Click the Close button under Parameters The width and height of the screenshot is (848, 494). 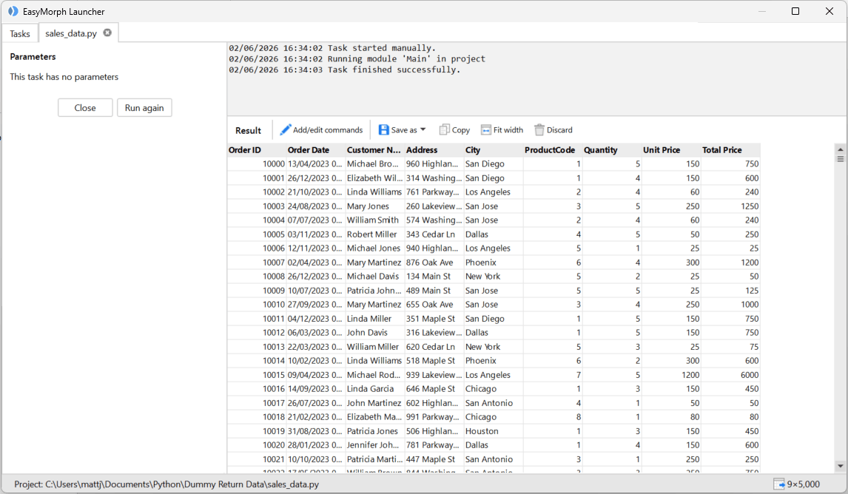pyautogui.click(x=85, y=107)
